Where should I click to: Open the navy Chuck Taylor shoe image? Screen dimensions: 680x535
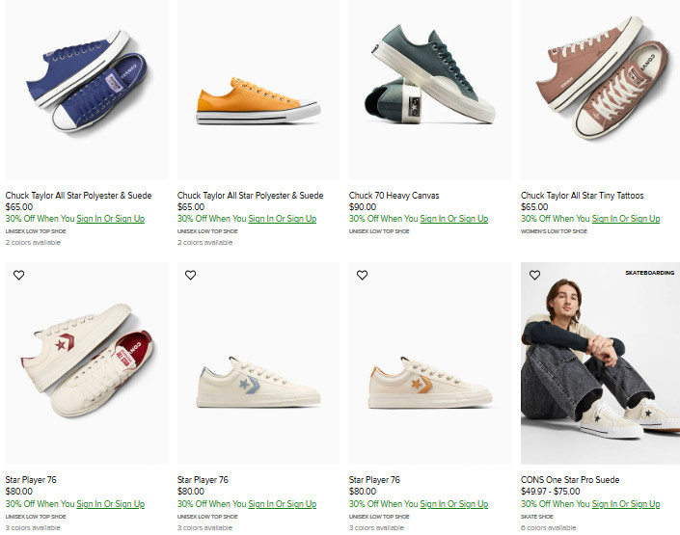[x=87, y=82]
